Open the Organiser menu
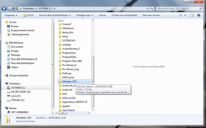206x128 pixels. [11, 15]
